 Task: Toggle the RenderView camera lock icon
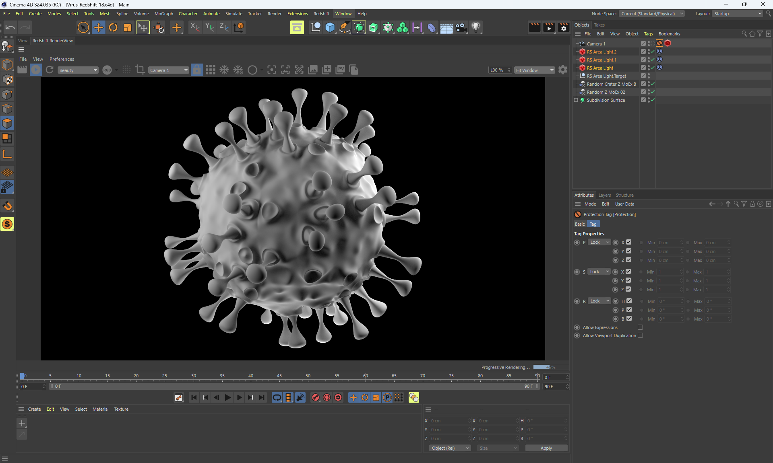click(196, 70)
